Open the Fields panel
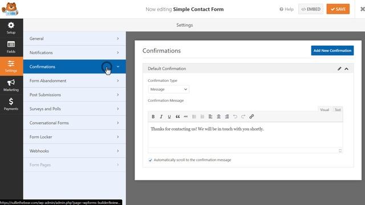Viewport: 365px width, 205px height. pos(11,47)
